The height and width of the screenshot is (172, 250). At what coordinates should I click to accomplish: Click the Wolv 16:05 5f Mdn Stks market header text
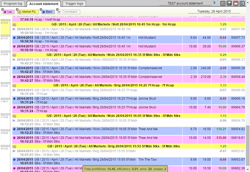pos(113,116)
